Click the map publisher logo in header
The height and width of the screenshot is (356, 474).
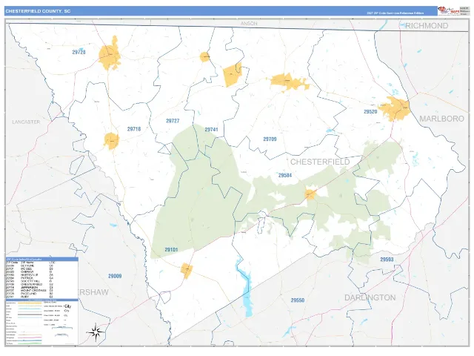pos(449,10)
